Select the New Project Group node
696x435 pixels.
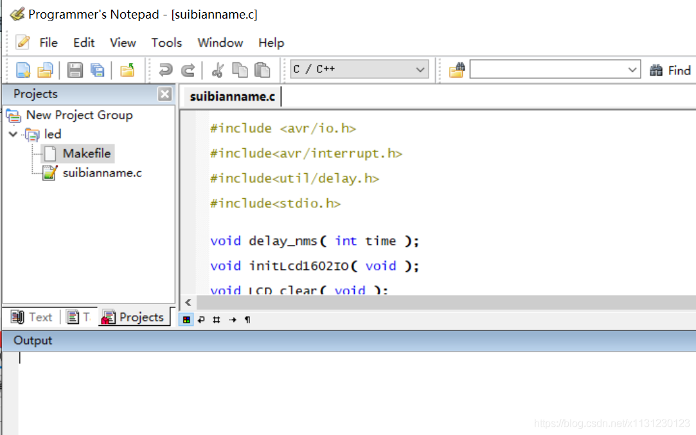(x=80, y=115)
